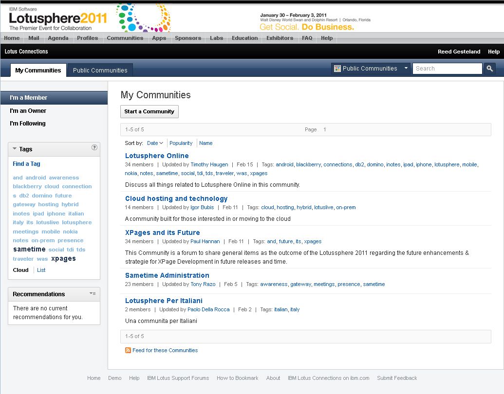Click the xpages tag in tag cloud
This screenshot has height=394, width=504.
pos(63,258)
